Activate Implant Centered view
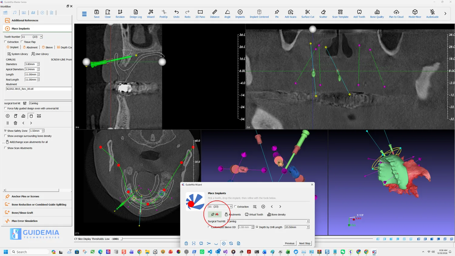This screenshot has width=455, height=256. tap(259, 14)
